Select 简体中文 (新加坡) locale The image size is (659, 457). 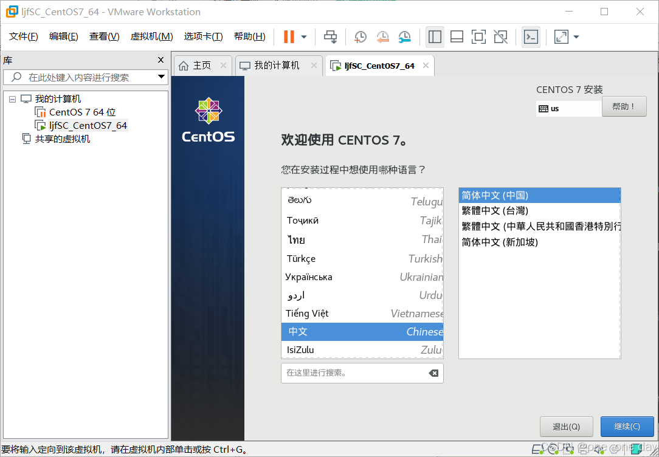click(x=540, y=242)
